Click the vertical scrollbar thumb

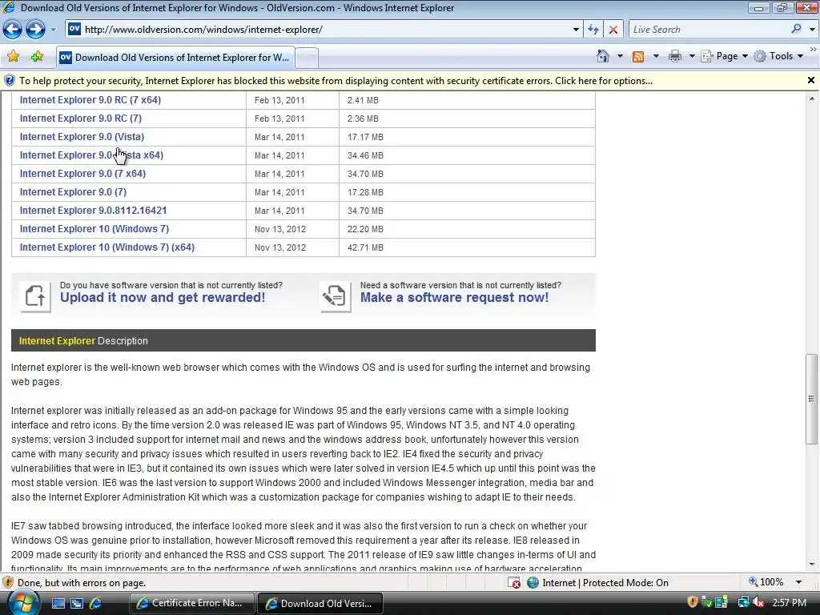pyautogui.click(x=812, y=399)
